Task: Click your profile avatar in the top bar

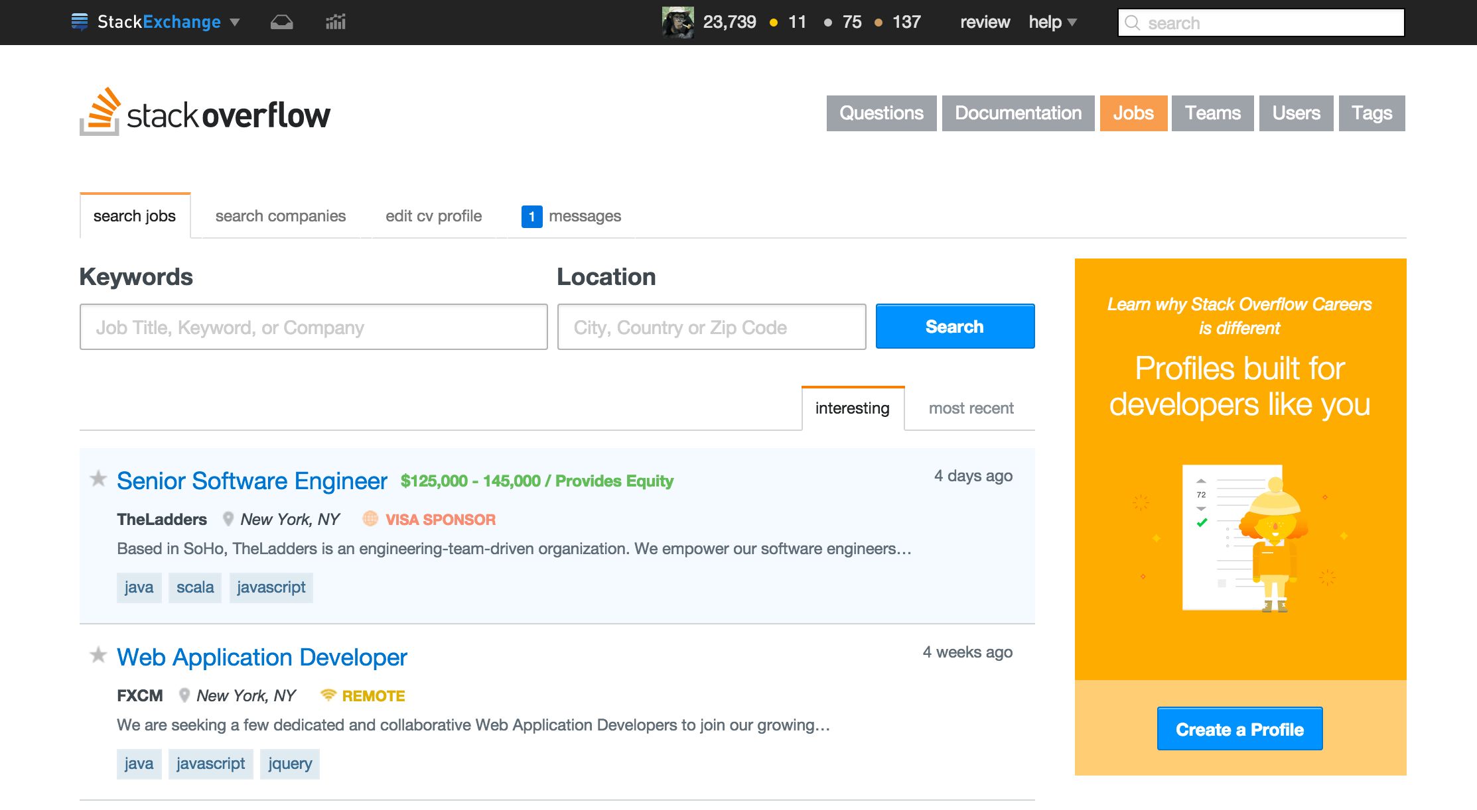Action: (x=677, y=21)
